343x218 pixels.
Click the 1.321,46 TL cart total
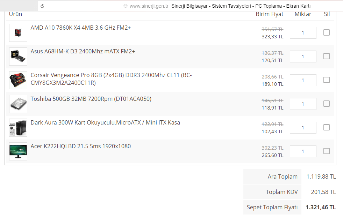click(x=321, y=207)
